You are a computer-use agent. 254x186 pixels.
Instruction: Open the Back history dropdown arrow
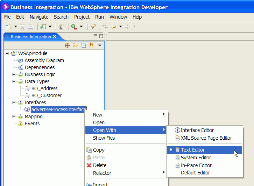click(120, 26)
